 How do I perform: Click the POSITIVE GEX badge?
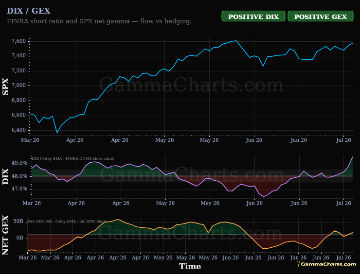pyautogui.click(x=320, y=16)
